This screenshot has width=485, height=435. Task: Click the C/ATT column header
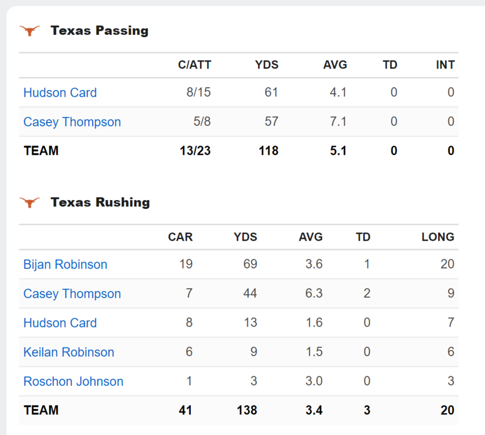[194, 65]
